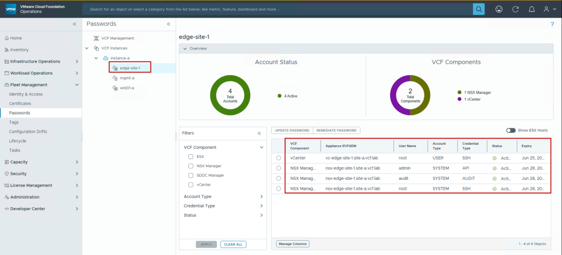Open the Lifecycle page
The image size is (562, 255).
click(17, 141)
